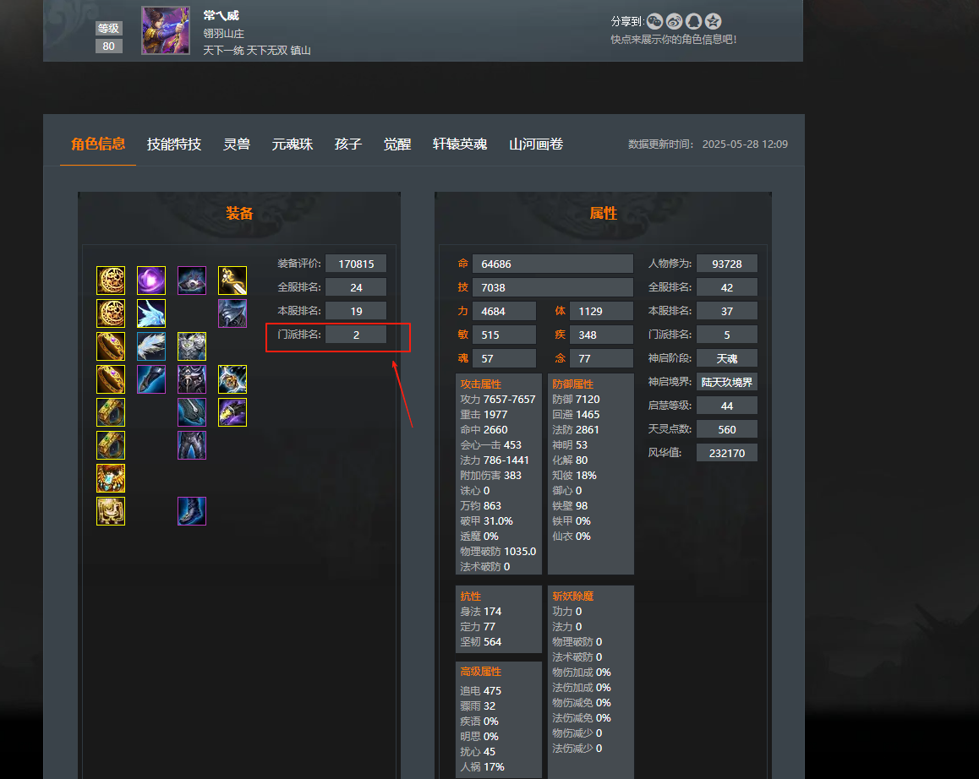Share character via Weibo icon
The width and height of the screenshot is (979, 779).
(675, 22)
